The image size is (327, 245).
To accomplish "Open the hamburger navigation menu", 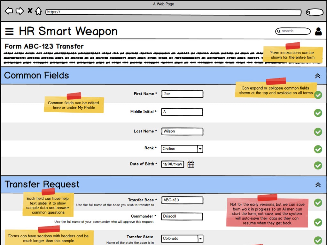I will [x=9, y=31].
